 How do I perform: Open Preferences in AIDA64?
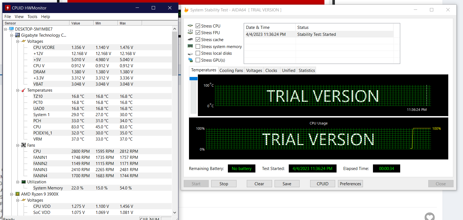[350, 184]
